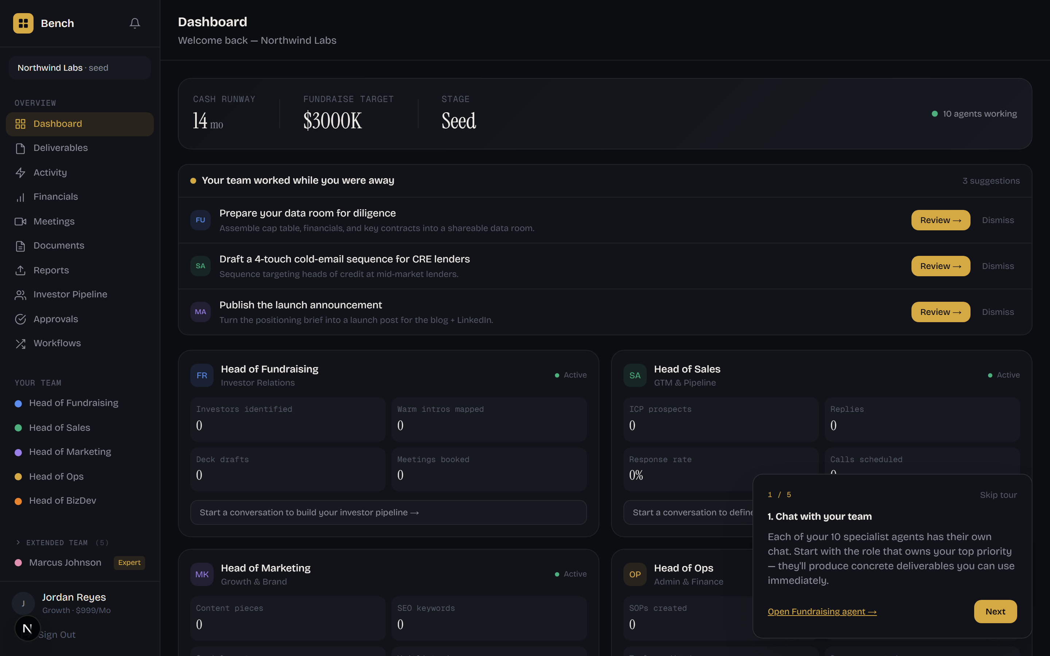Viewport: 1050px width, 656px height.
Task: Click the Financials bar chart icon
Action: pyautogui.click(x=20, y=198)
